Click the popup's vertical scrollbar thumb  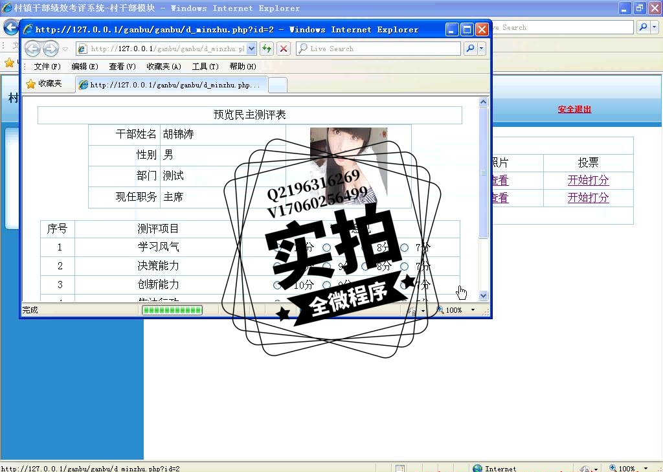coord(483,173)
